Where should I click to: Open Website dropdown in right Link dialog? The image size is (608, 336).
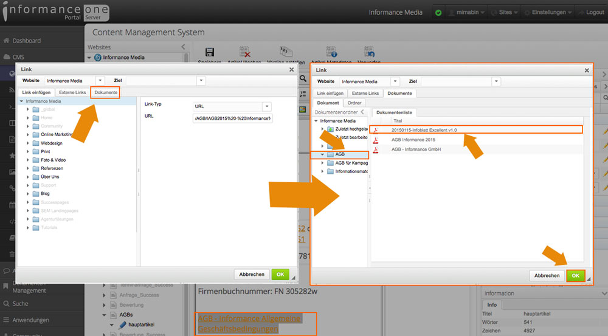[x=395, y=81]
